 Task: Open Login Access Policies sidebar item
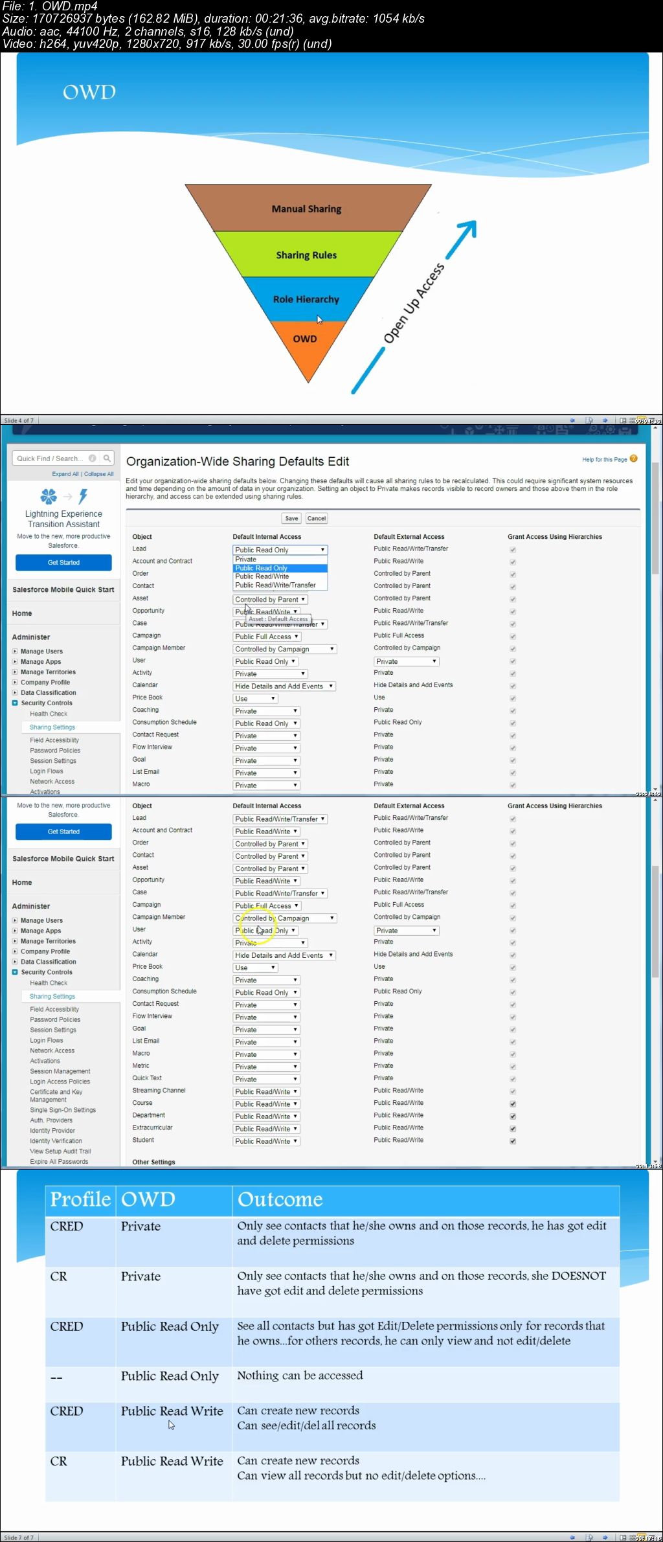click(x=60, y=1082)
